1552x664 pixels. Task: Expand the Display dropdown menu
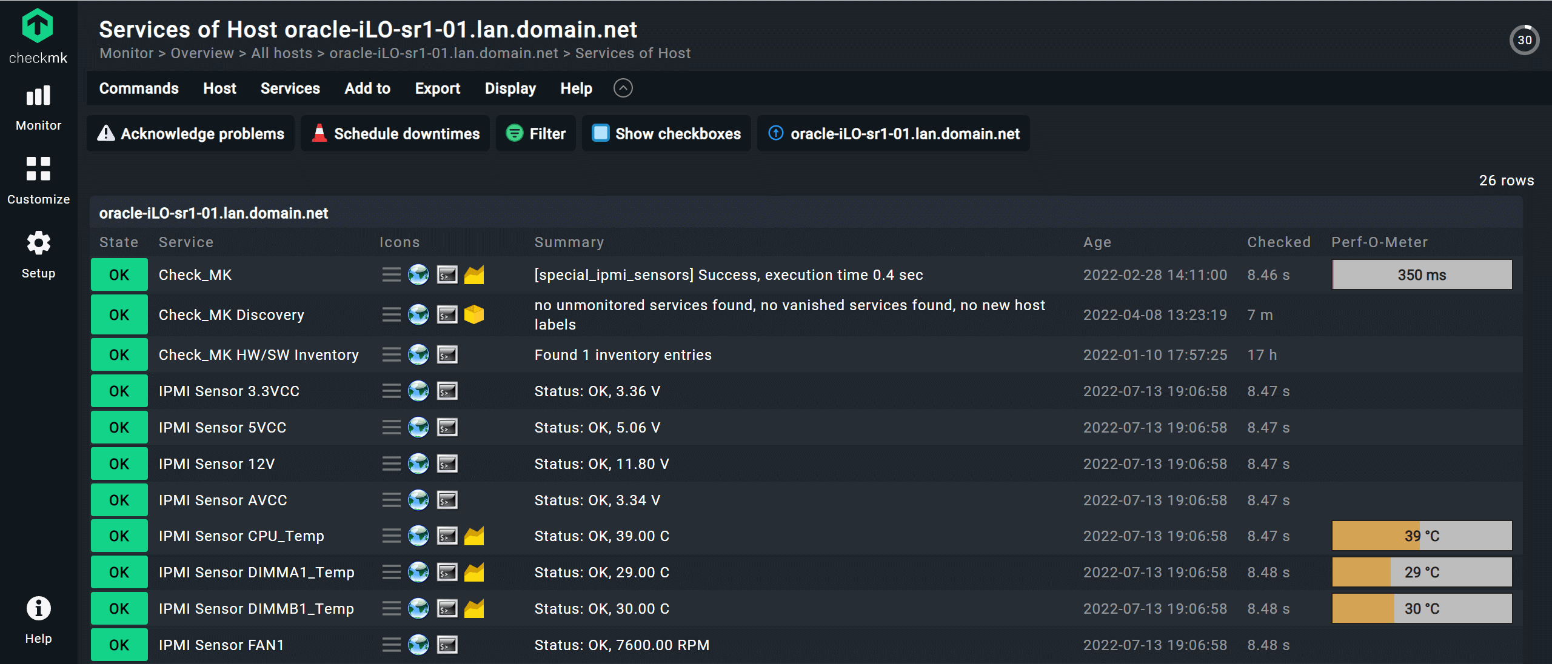pyautogui.click(x=510, y=88)
